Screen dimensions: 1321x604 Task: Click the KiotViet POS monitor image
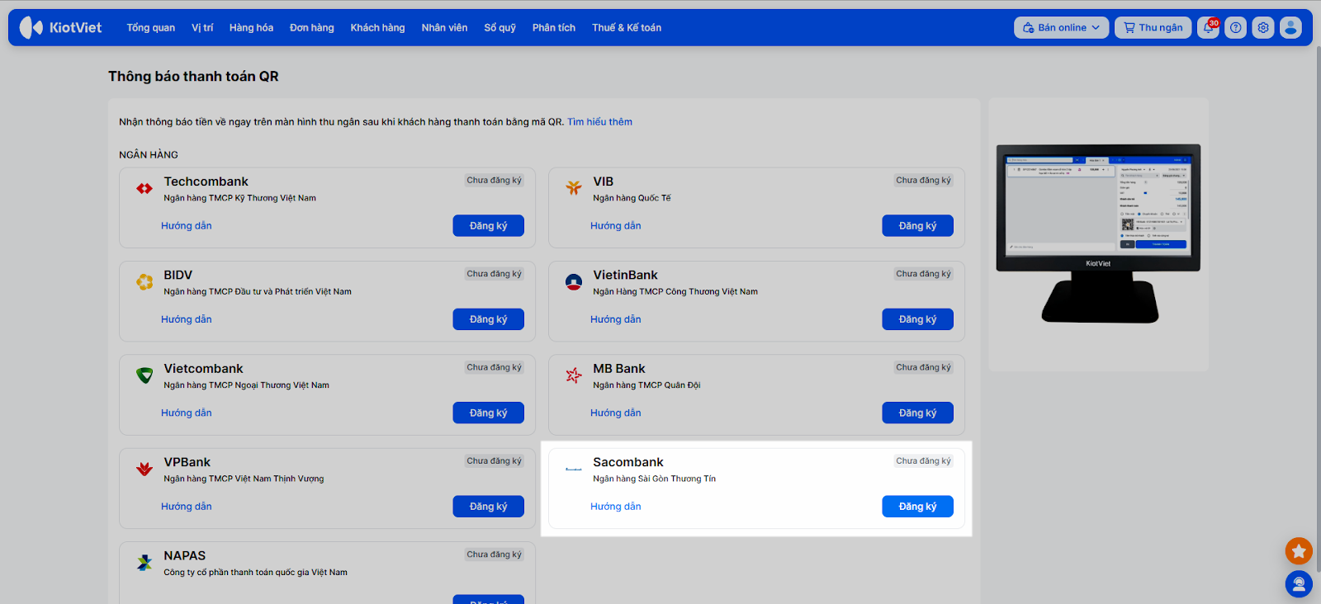click(1098, 233)
